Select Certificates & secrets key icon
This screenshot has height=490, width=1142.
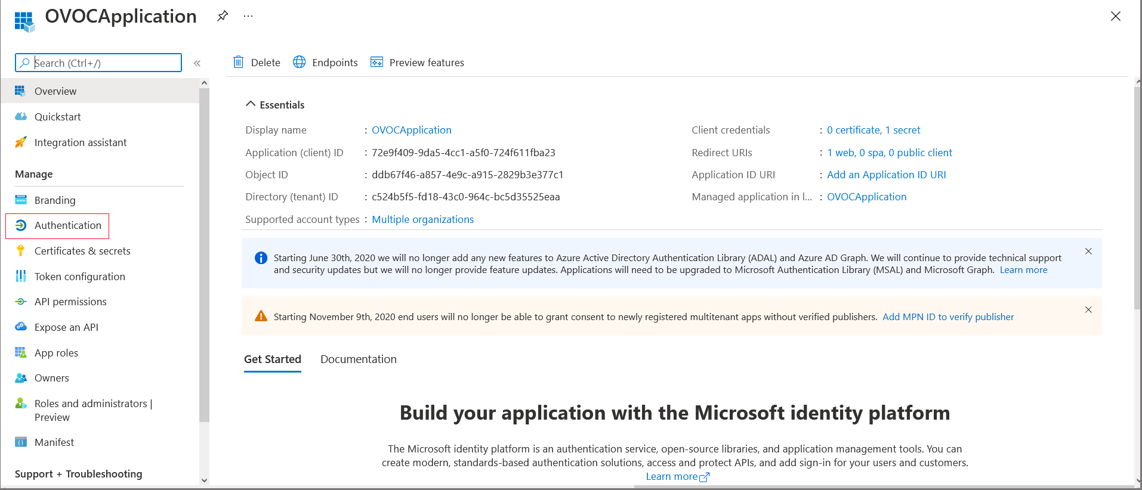(x=21, y=251)
